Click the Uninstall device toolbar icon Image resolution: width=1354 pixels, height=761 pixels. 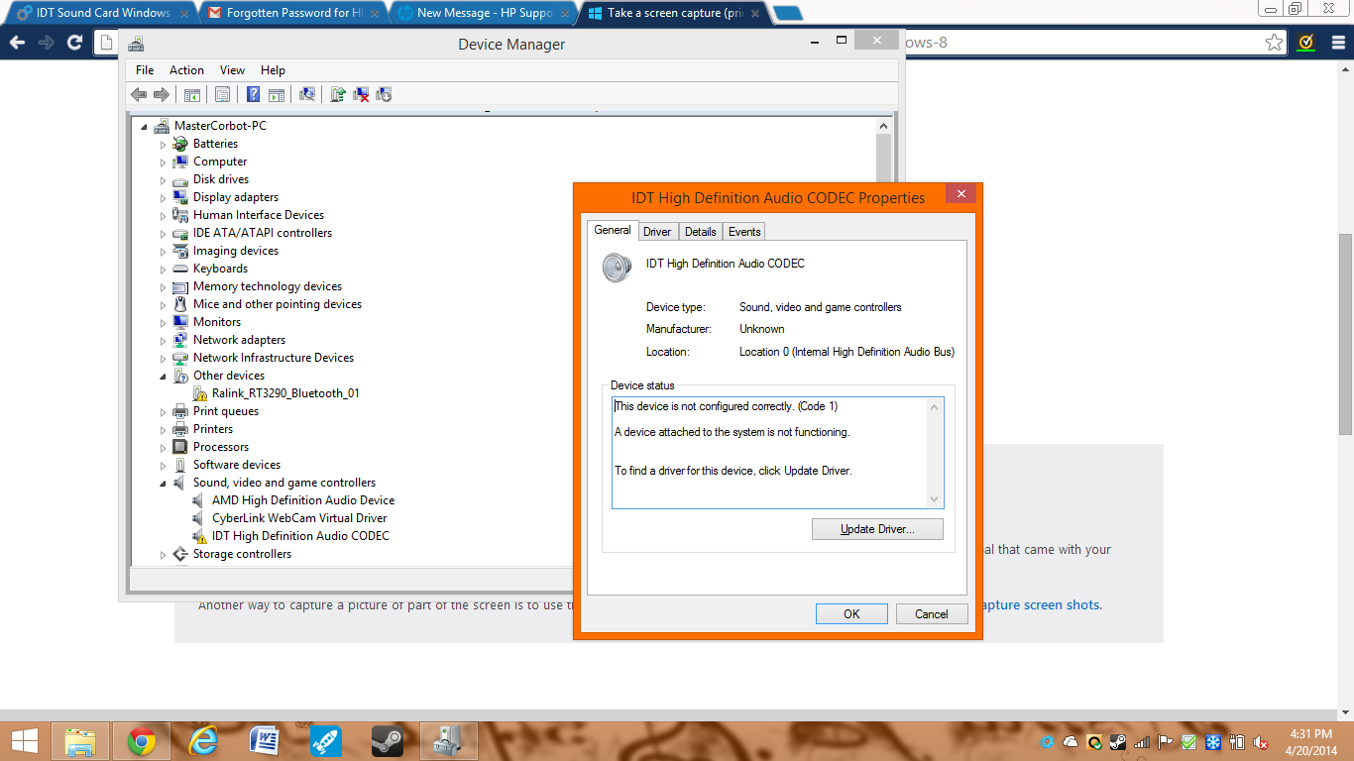pos(362,94)
